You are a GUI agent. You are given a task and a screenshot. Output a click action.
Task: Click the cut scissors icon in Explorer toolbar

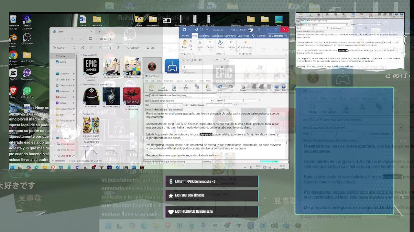[74, 48]
